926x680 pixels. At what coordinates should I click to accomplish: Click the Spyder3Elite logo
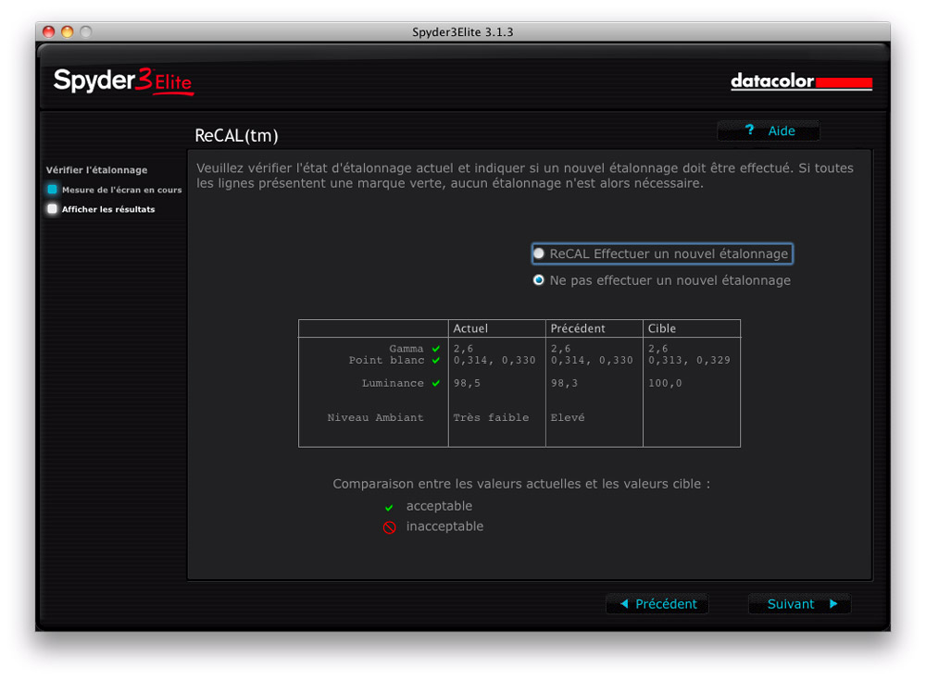(123, 81)
